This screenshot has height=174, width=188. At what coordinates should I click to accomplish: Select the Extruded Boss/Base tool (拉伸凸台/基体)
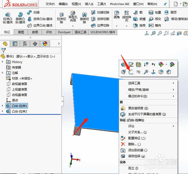pyautogui.click(x=8, y=18)
